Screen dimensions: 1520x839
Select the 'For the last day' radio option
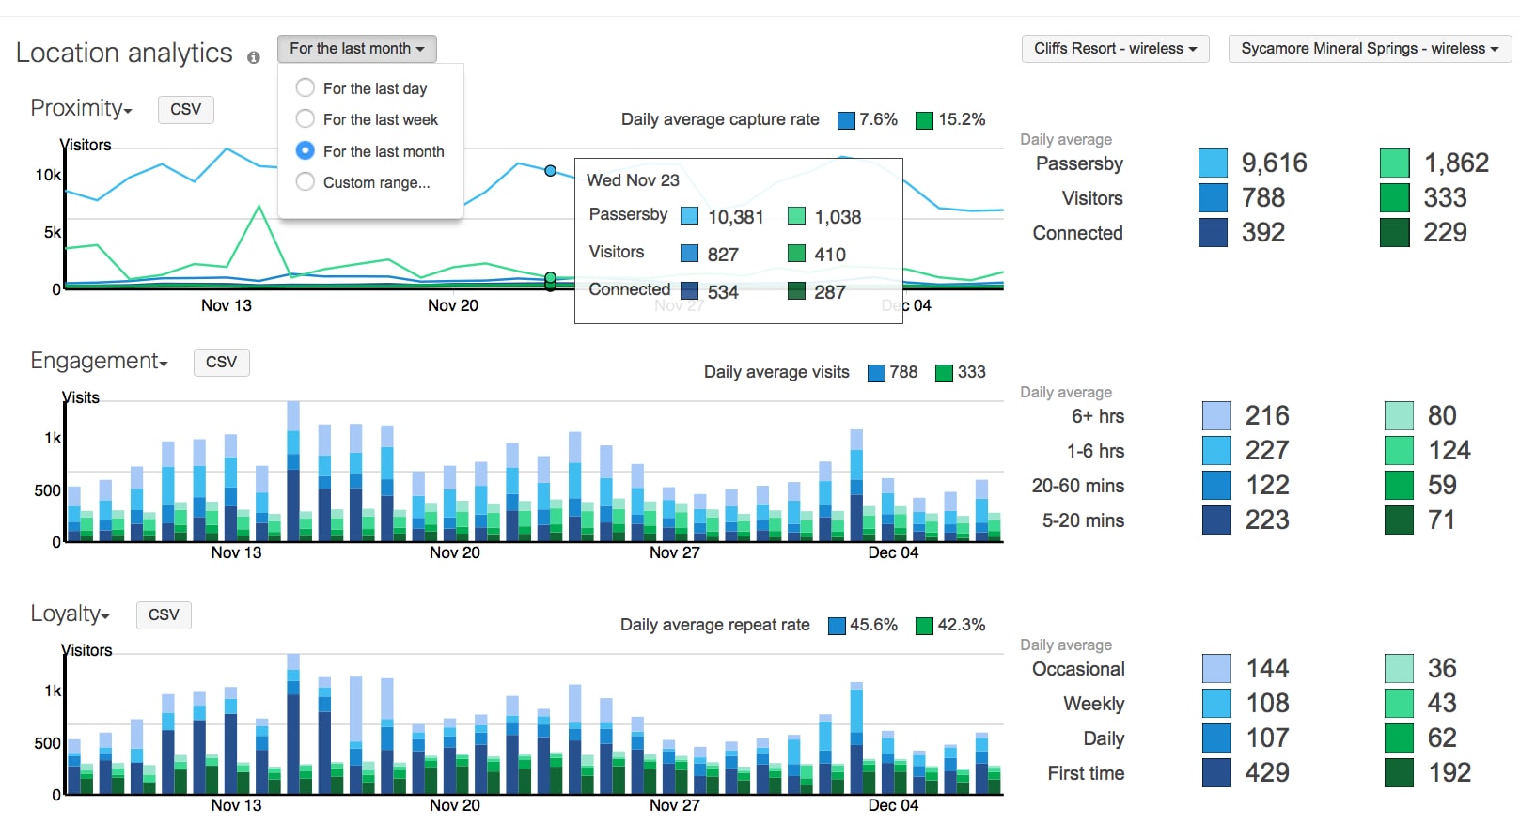pos(306,88)
